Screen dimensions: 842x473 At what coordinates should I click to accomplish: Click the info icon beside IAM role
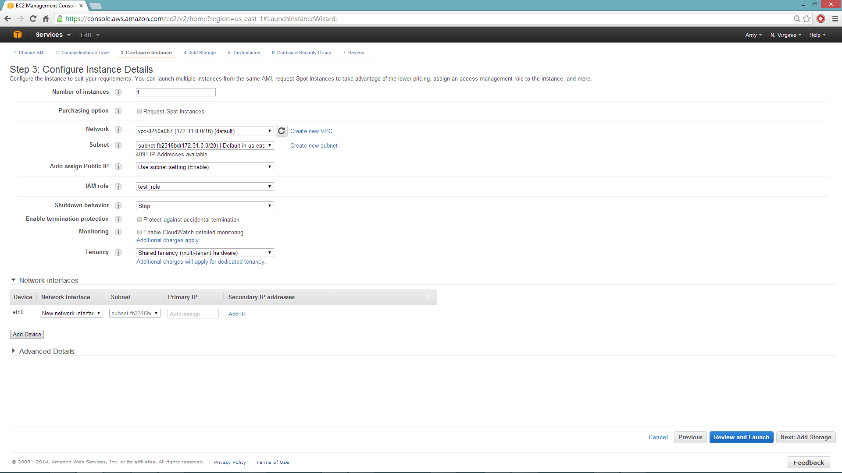point(118,186)
